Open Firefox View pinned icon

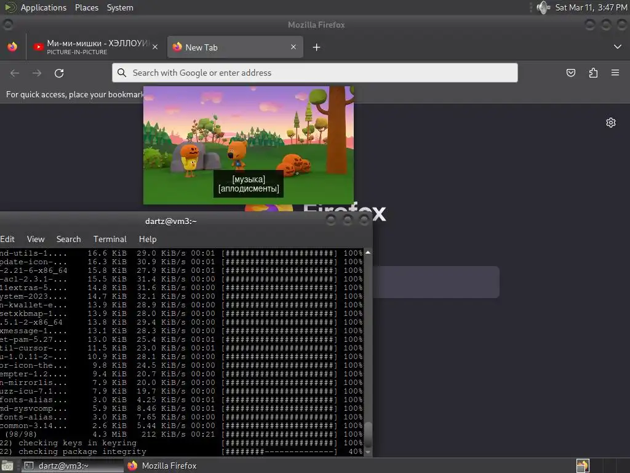[12, 47]
